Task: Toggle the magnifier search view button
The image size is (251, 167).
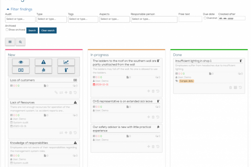Action: [20, 42]
